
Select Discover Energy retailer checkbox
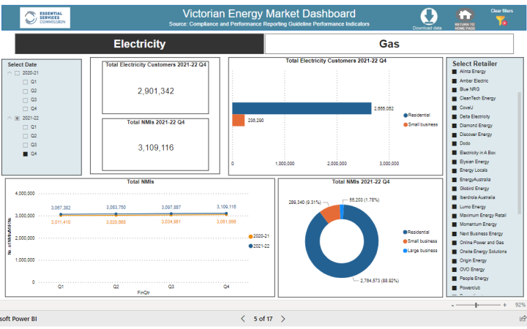click(x=455, y=135)
